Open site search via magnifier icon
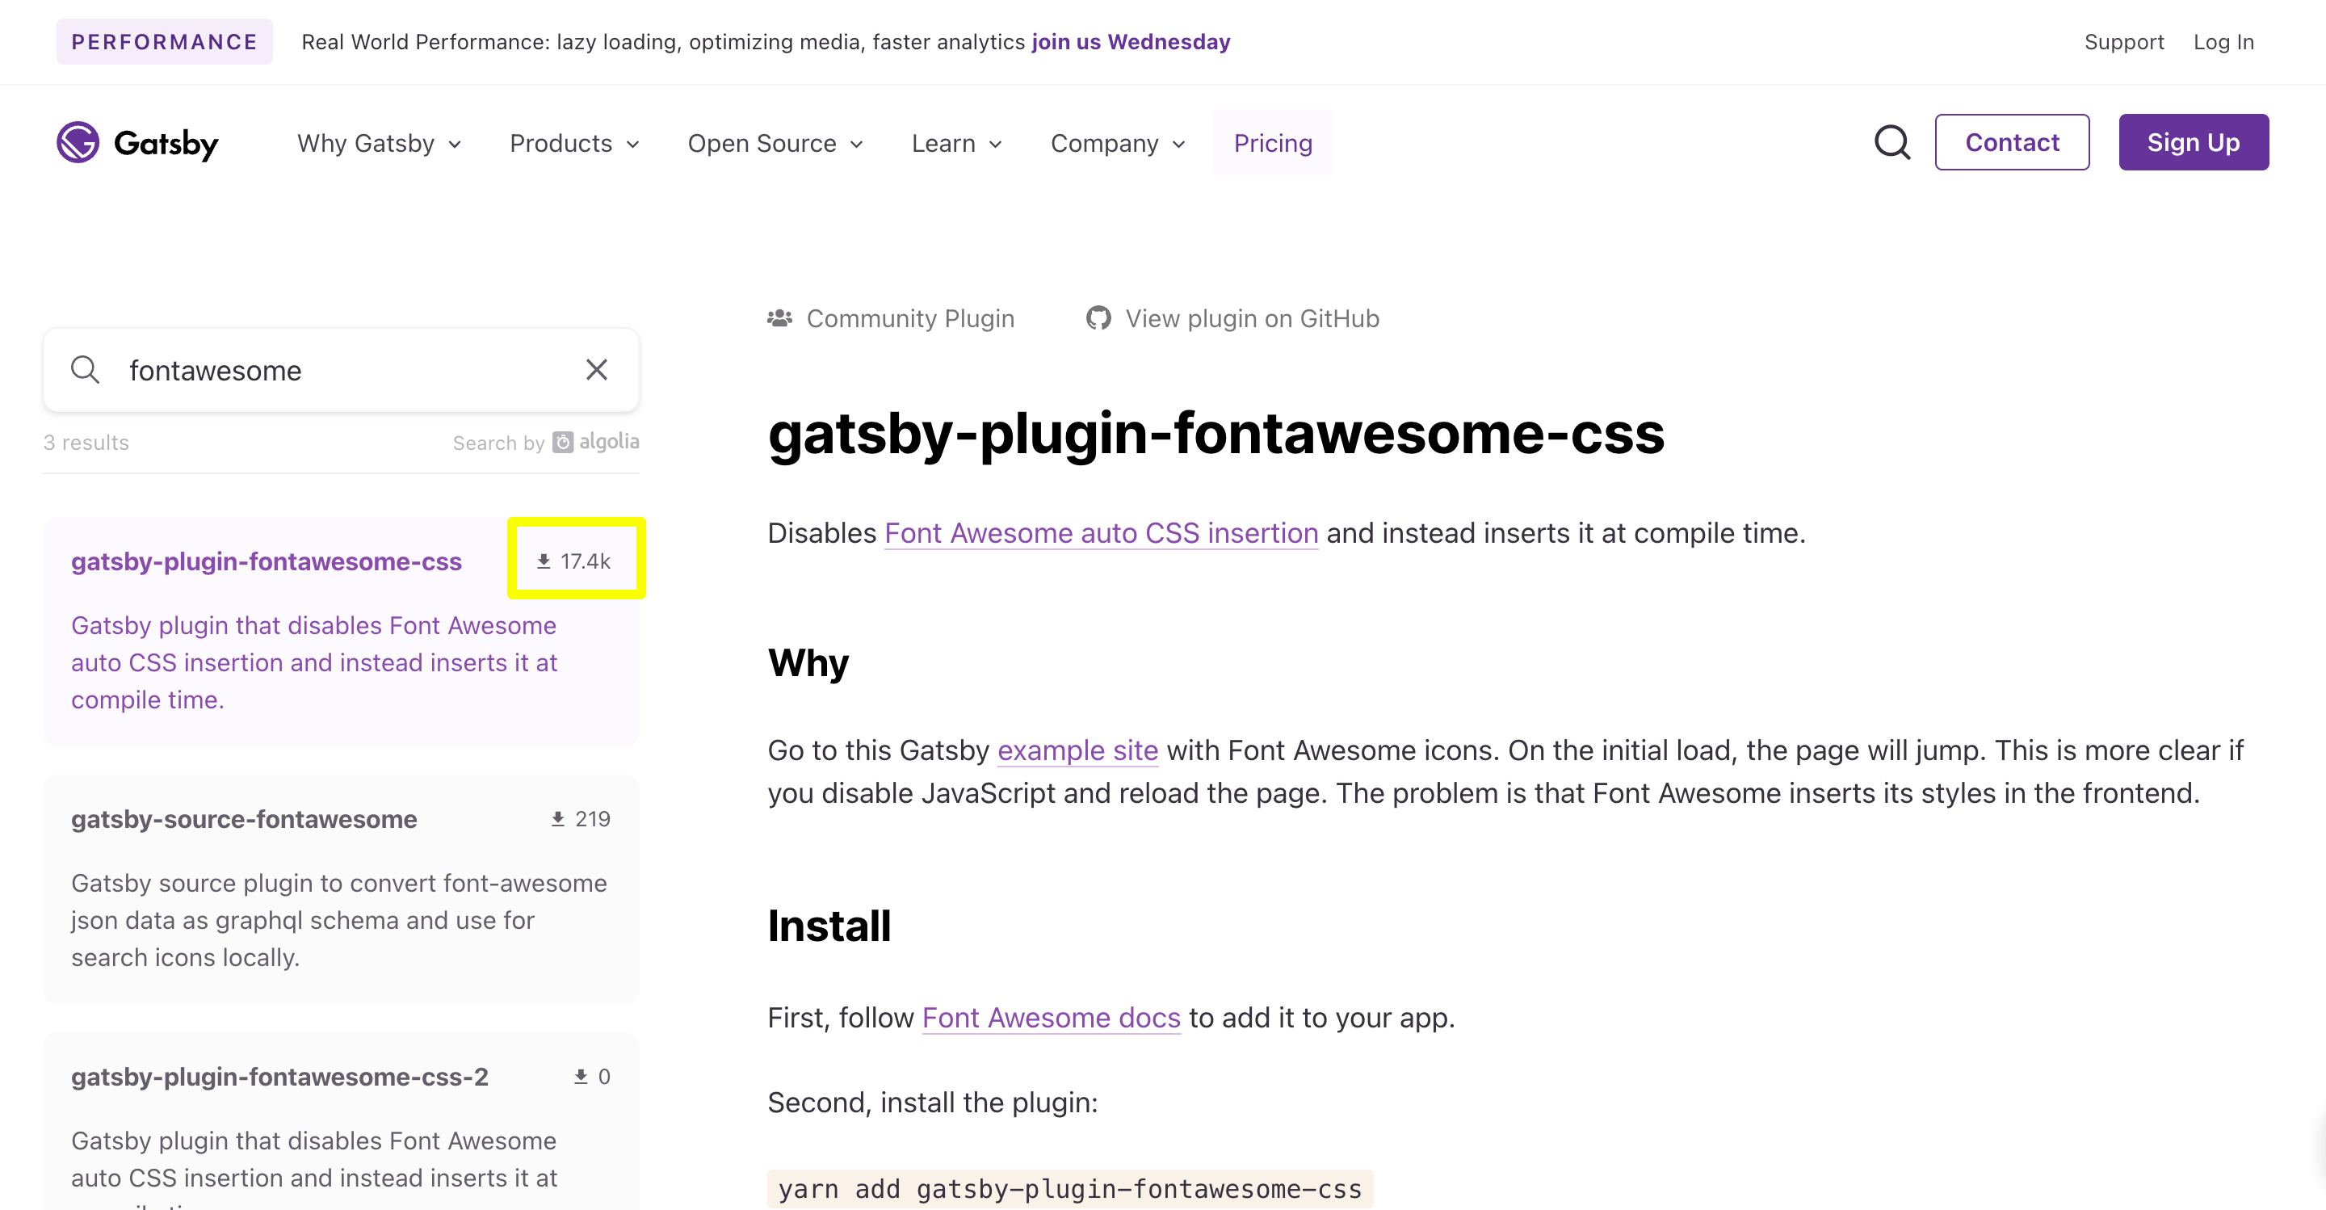Viewport: 2326px width, 1210px height. click(1891, 143)
